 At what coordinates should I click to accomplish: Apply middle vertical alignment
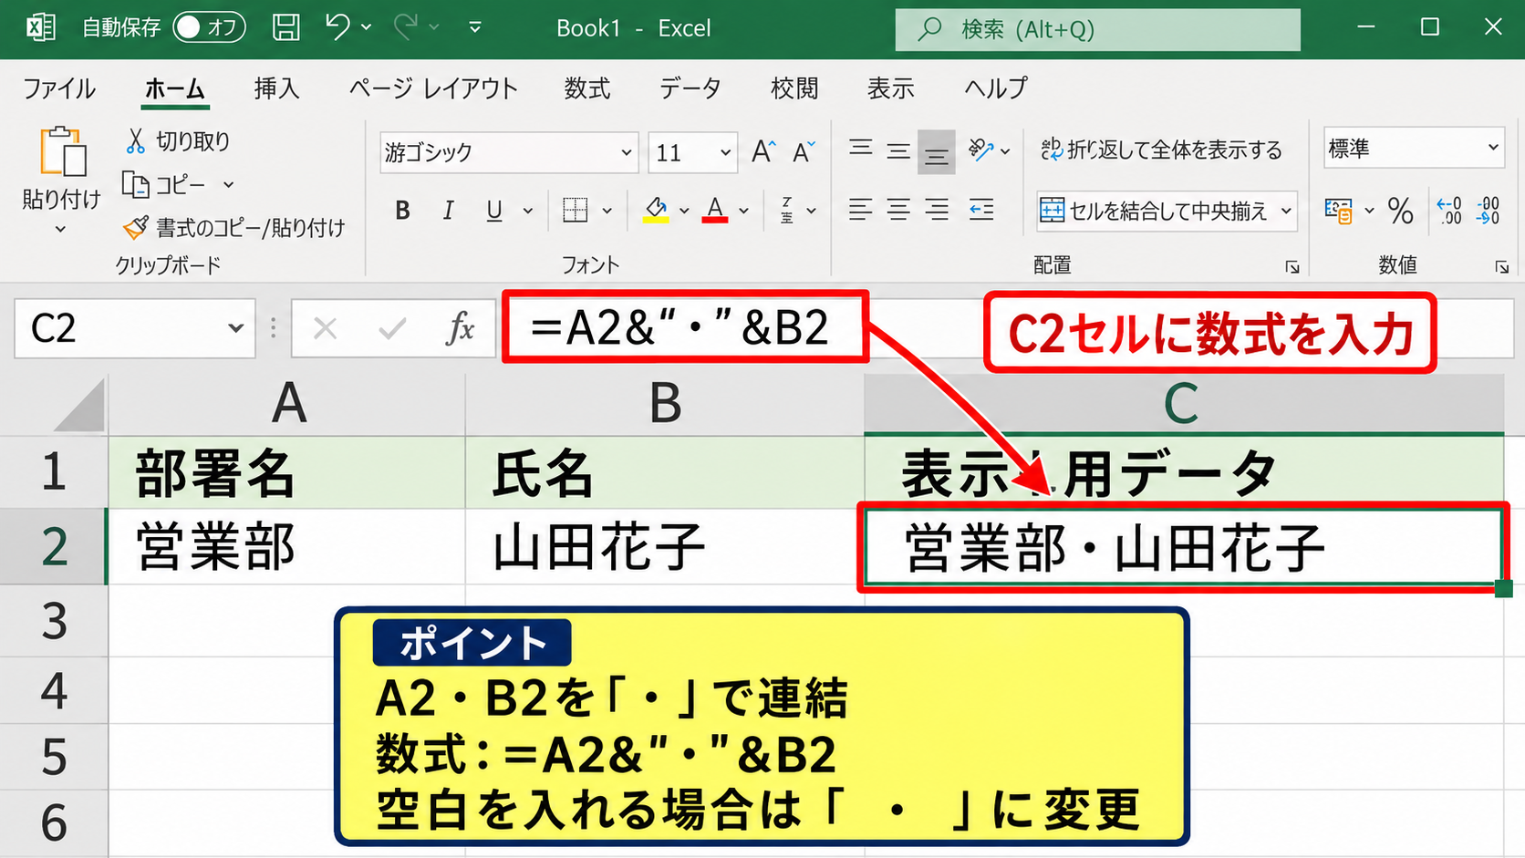[898, 151]
